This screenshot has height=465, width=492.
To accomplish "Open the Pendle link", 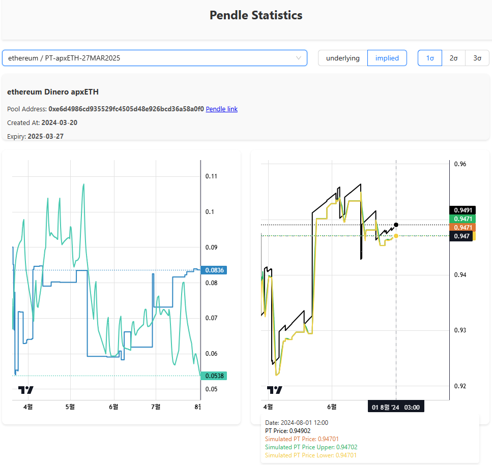I will [221, 109].
